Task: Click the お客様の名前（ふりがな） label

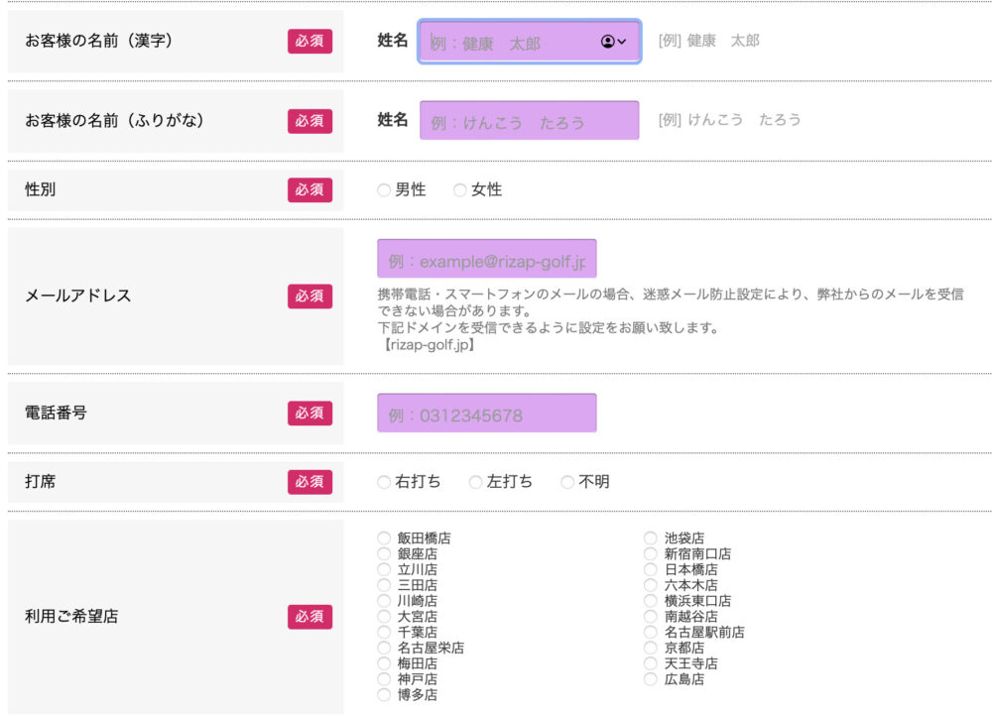Action: [x=114, y=120]
